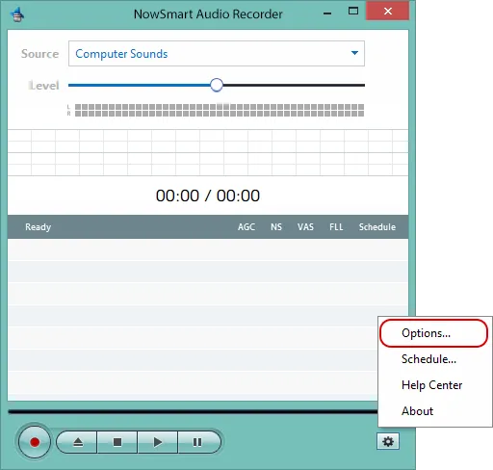Screen dimensions: 493x470
Task: Click the waveform grid area
Action: pyautogui.click(x=208, y=152)
